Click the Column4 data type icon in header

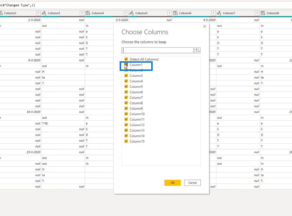(88, 13)
